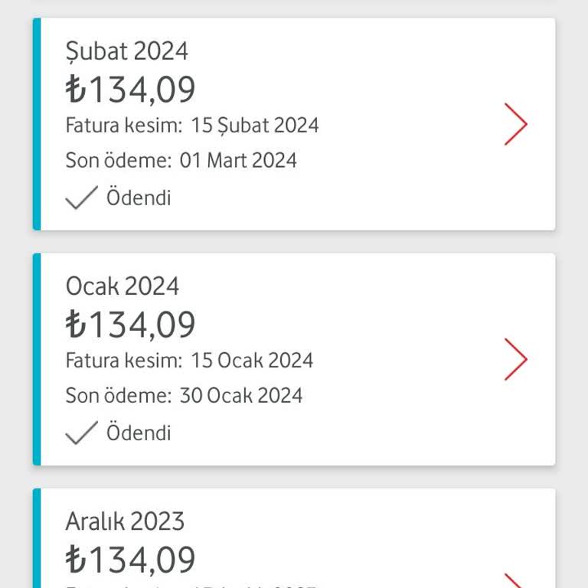Select the Şubat 2024 title

[127, 51]
